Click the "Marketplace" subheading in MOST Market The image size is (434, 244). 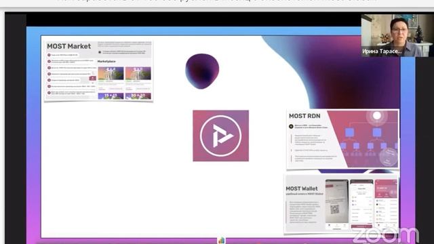tap(106, 62)
